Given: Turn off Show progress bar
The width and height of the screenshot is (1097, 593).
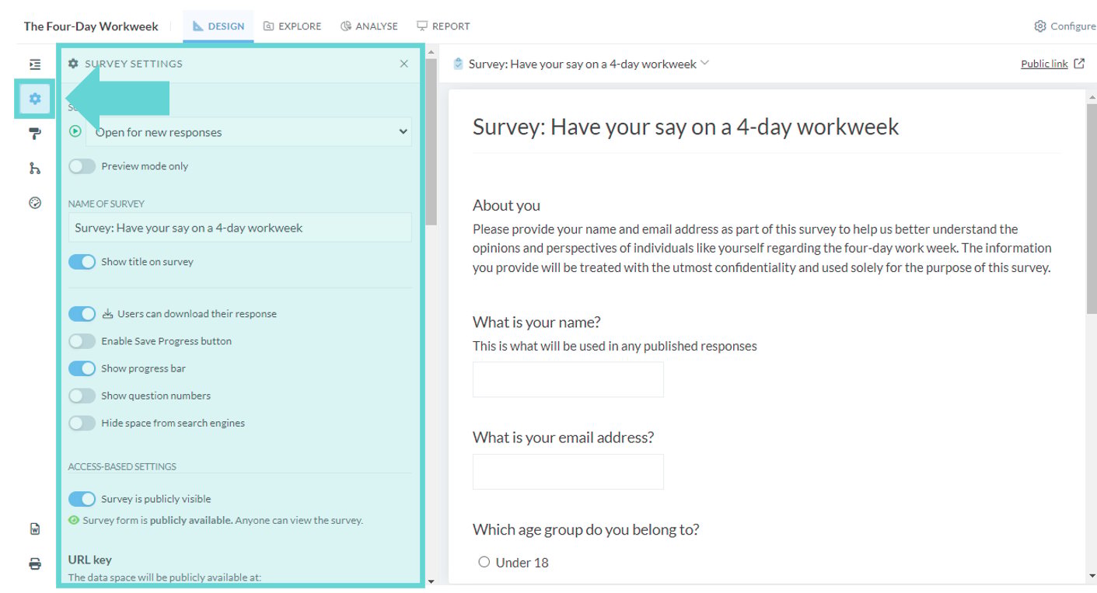Looking at the screenshot, I should point(82,368).
